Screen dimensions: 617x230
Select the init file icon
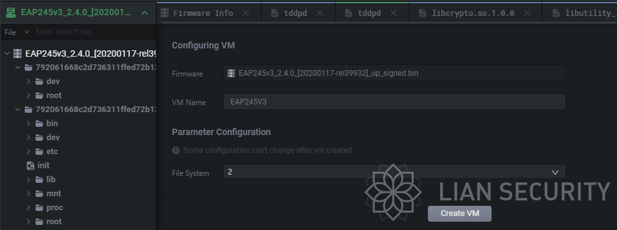pos(31,166)
